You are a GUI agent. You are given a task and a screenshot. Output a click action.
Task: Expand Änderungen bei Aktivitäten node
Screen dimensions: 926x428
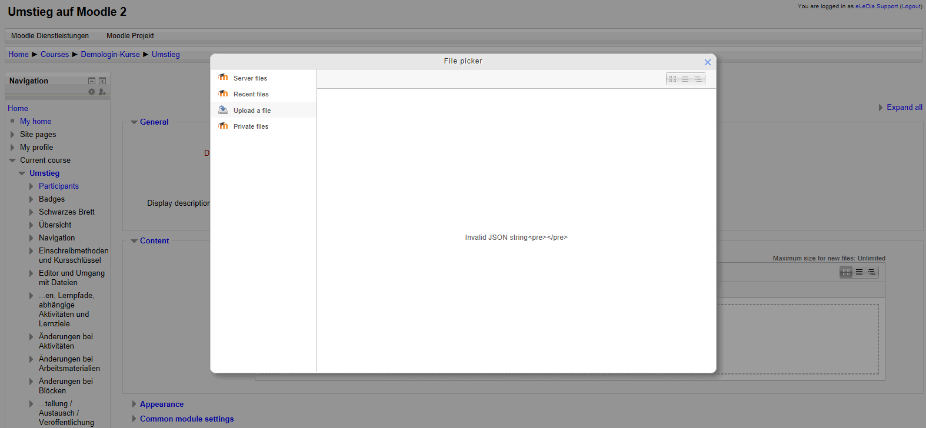click(x=31, y=336)
